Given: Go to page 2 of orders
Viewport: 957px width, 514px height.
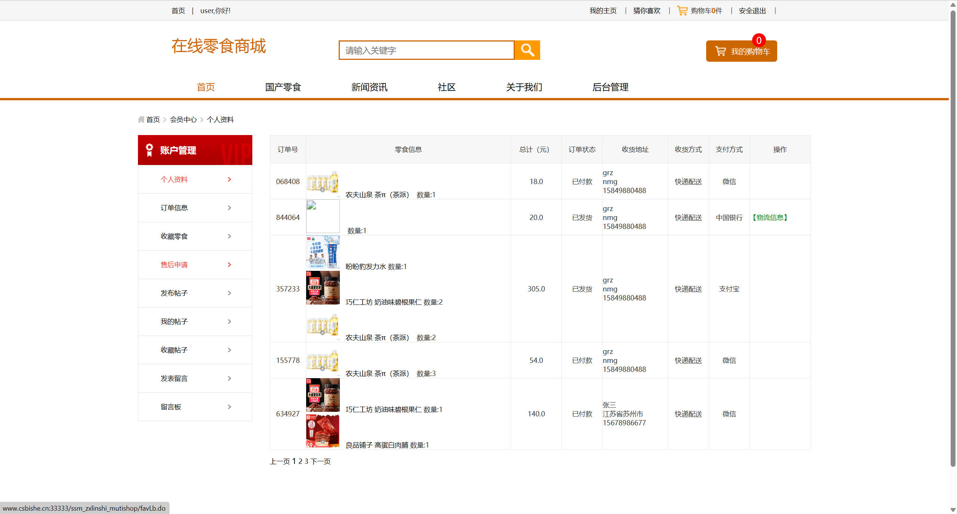Looking at the screenshot, I should (300, 461).
